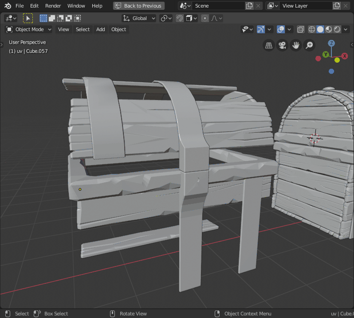Viewport: 354px width, 318px height.
Task: Open the Render menu
Action: pyautogui.click(x=53, y=6)
